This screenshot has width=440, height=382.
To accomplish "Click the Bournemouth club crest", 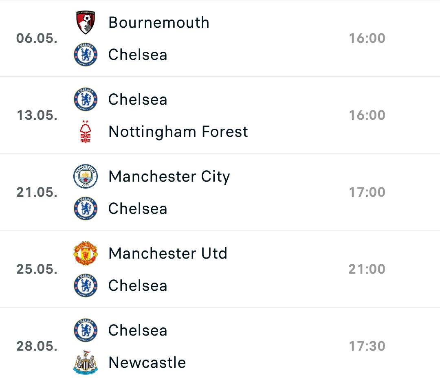I will 86,22.
